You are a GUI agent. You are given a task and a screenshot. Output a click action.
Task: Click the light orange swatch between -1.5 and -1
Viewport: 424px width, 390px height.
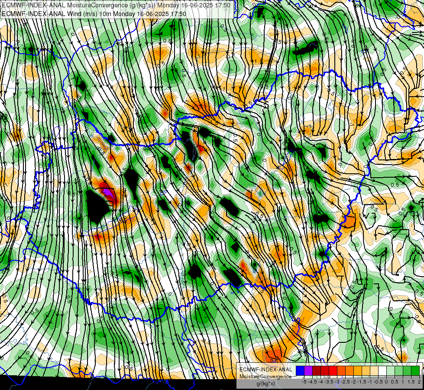tap(366, 371)
